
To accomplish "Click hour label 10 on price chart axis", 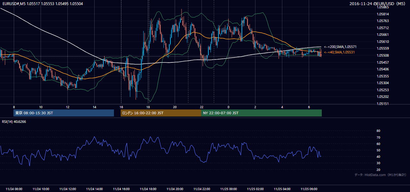I will pyautogui.click(x=41, y=107).
